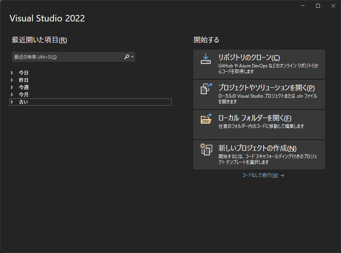The width and height of the screenshot is (341, 253).
Task: Open the search options dropdown arrow
Action: (132, 57)
